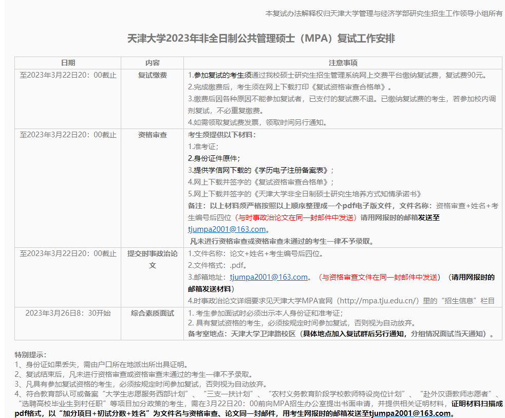Click bold tjumpa2001@163.com in 特别提示 section
Image resolution: width=505 pixels, height=418 pixels.
pos(409,413)
